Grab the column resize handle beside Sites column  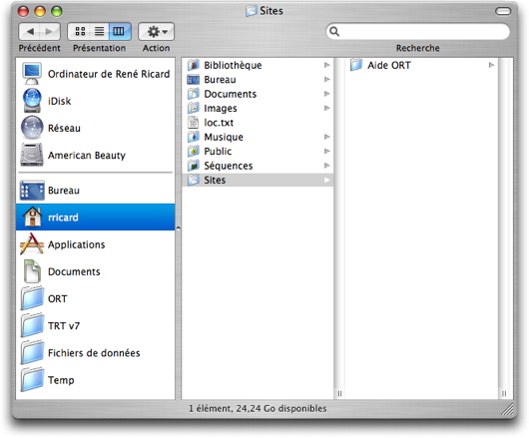point(339,393)
